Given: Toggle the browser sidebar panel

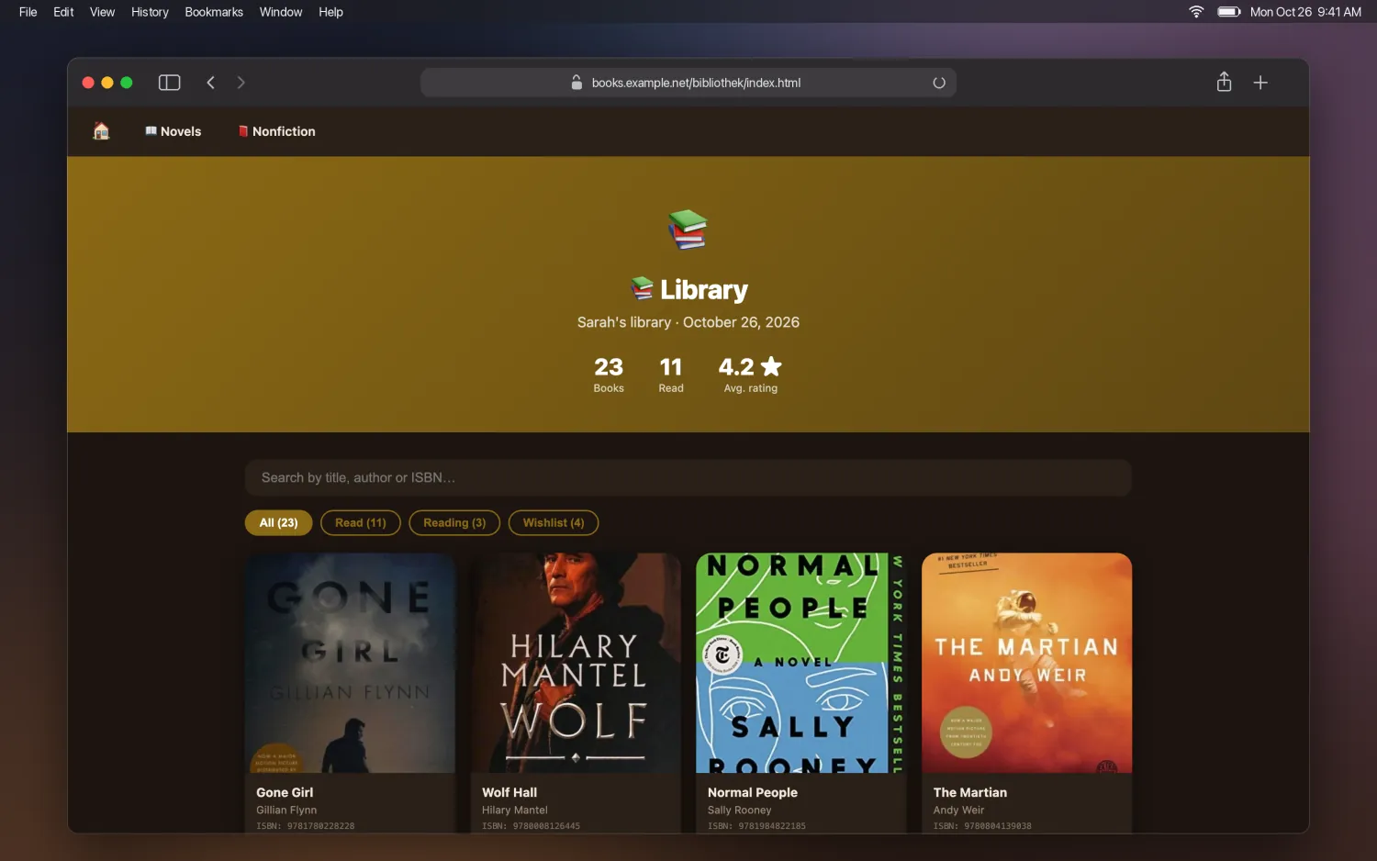Looking at the screenshot, I should (x=169, y=83).
